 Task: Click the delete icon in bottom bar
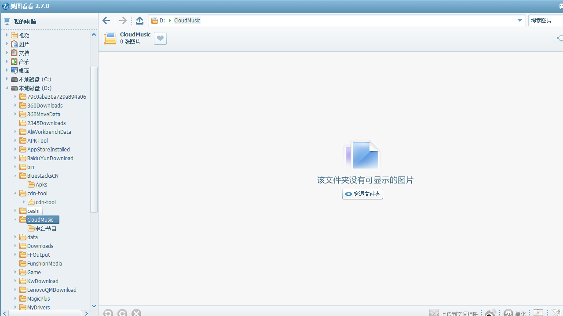[136, 312]
